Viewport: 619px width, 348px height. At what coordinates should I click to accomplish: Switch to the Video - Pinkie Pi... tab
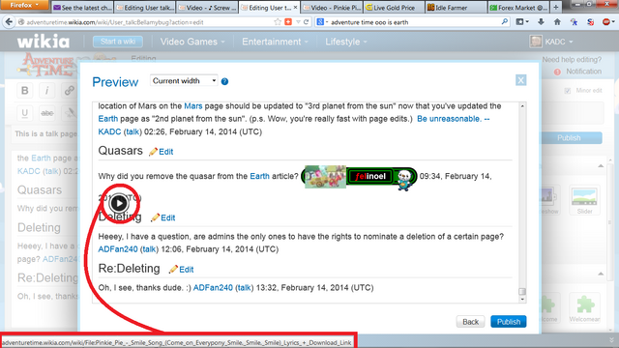click(332, 8)
